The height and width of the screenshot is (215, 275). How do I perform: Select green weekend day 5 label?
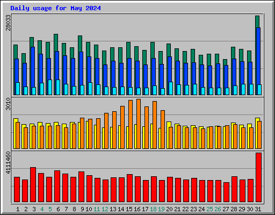click(x=50, y=209)
